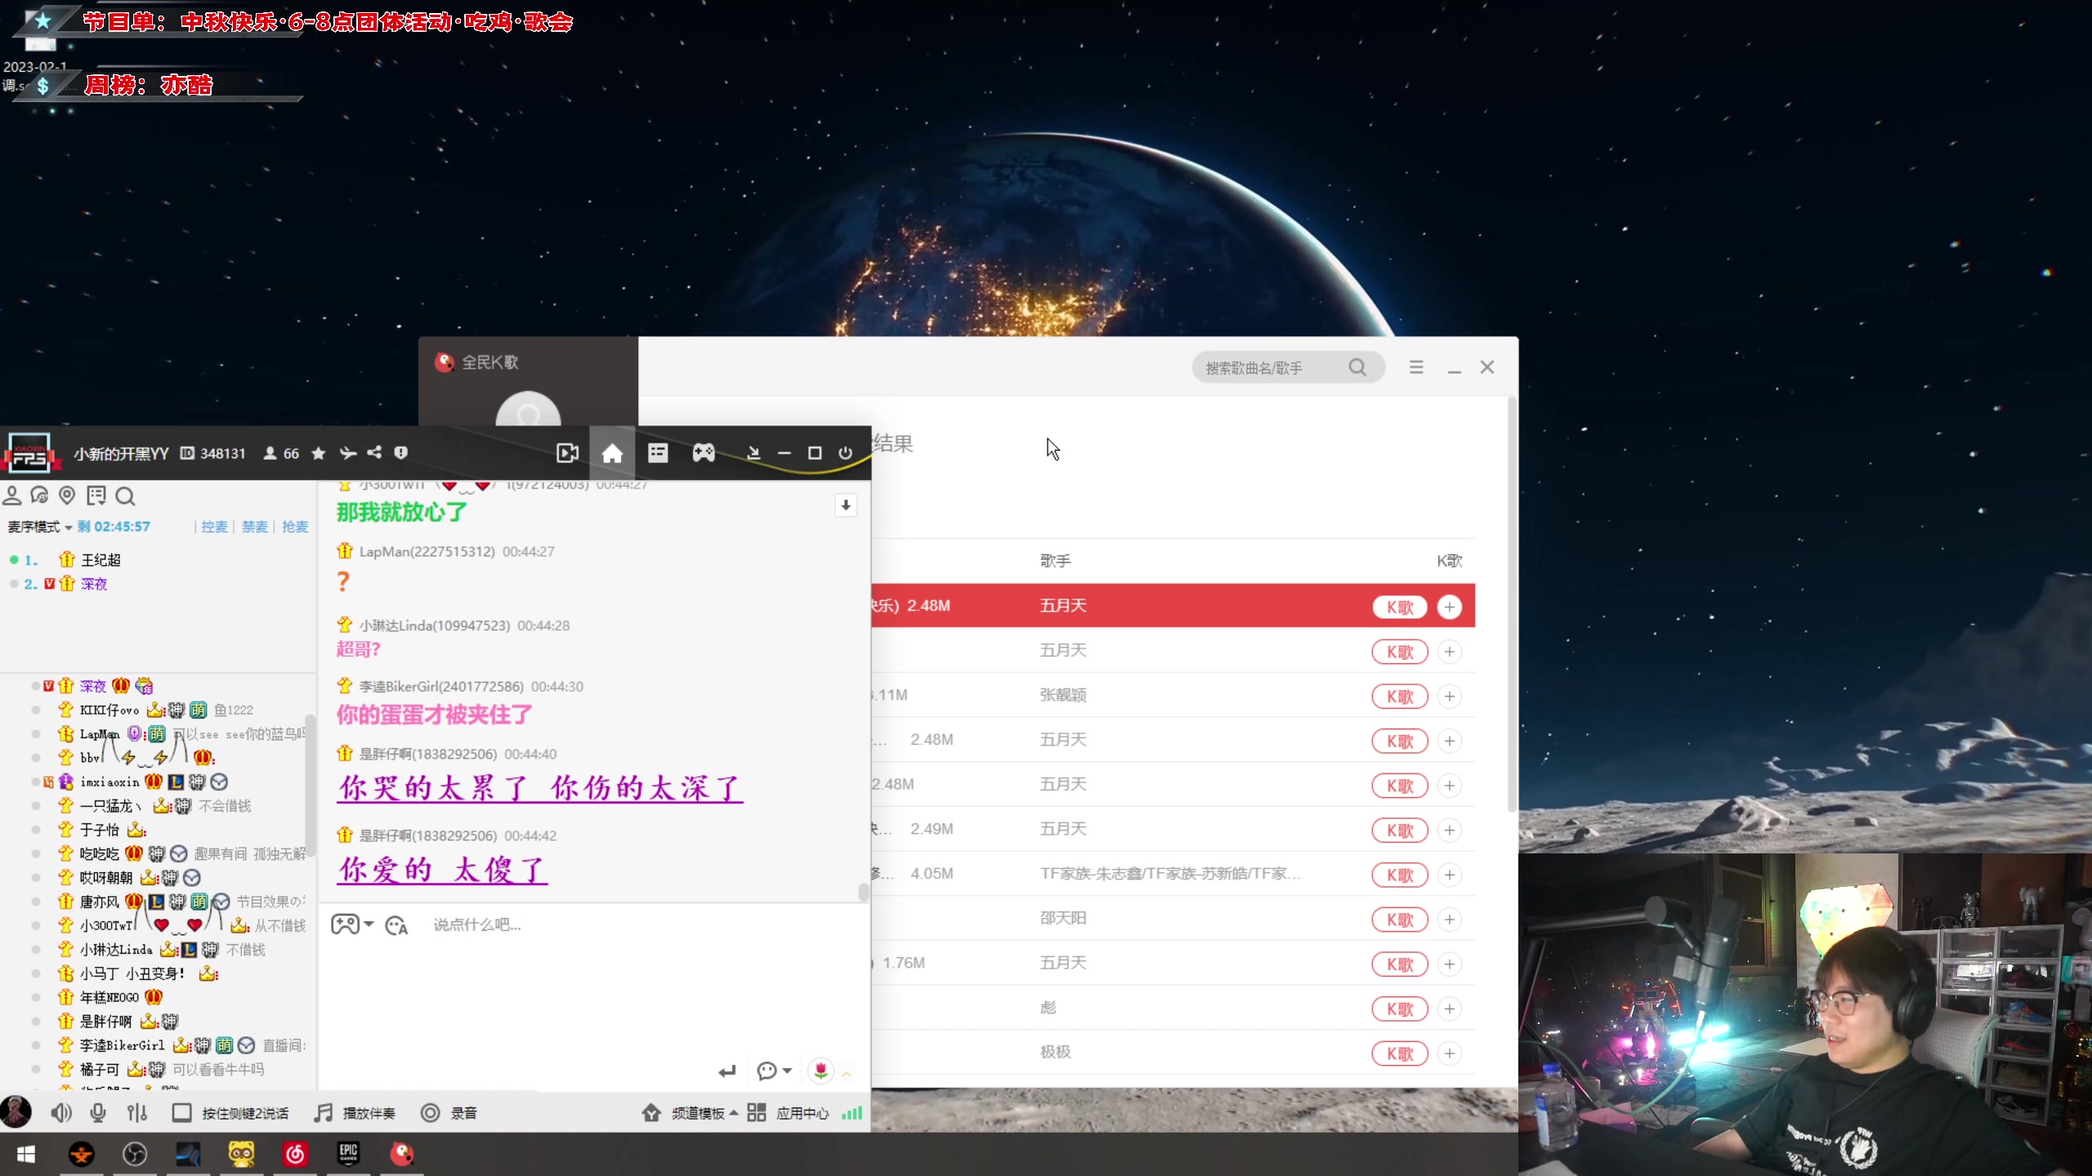Screen dimensions: 2092x1176
Task: Open the search icon in the left sidebar
Action: [126, 496]
